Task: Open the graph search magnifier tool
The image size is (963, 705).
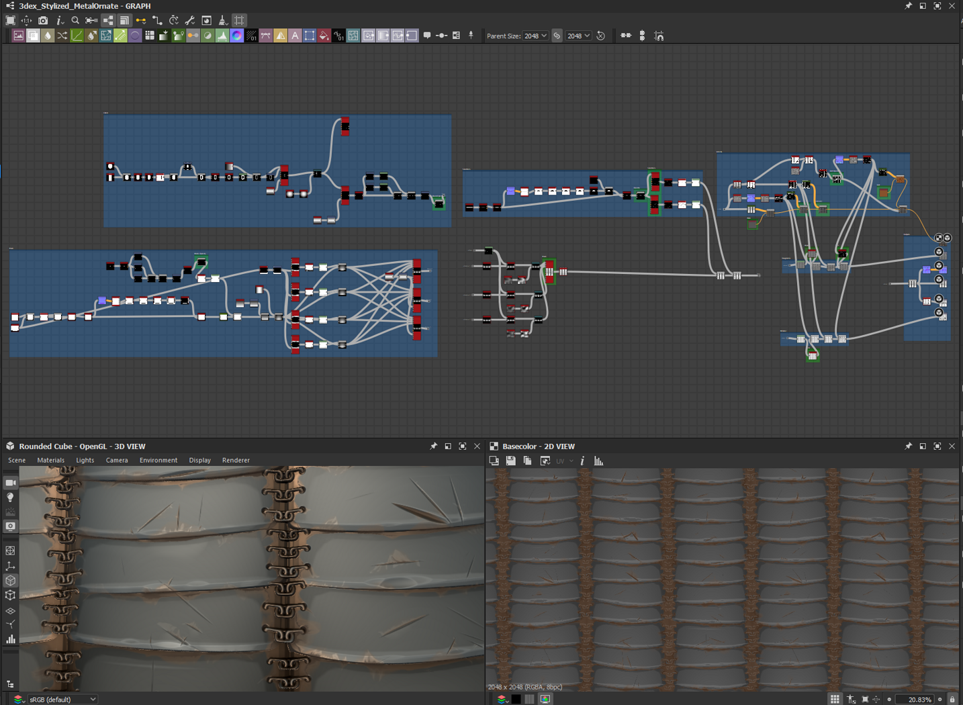Action: (75, 20)
